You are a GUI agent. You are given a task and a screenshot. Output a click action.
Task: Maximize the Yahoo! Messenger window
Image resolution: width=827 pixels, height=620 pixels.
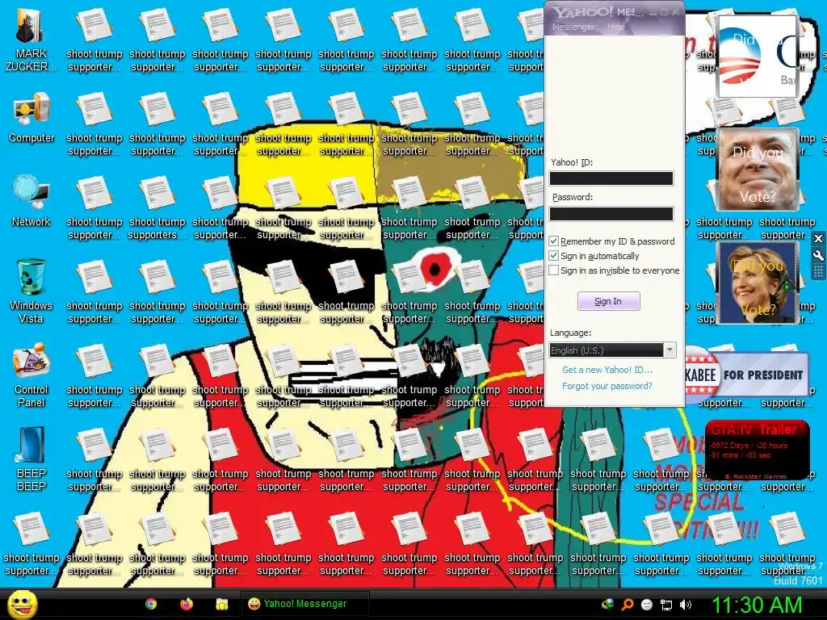coord(664,12)
